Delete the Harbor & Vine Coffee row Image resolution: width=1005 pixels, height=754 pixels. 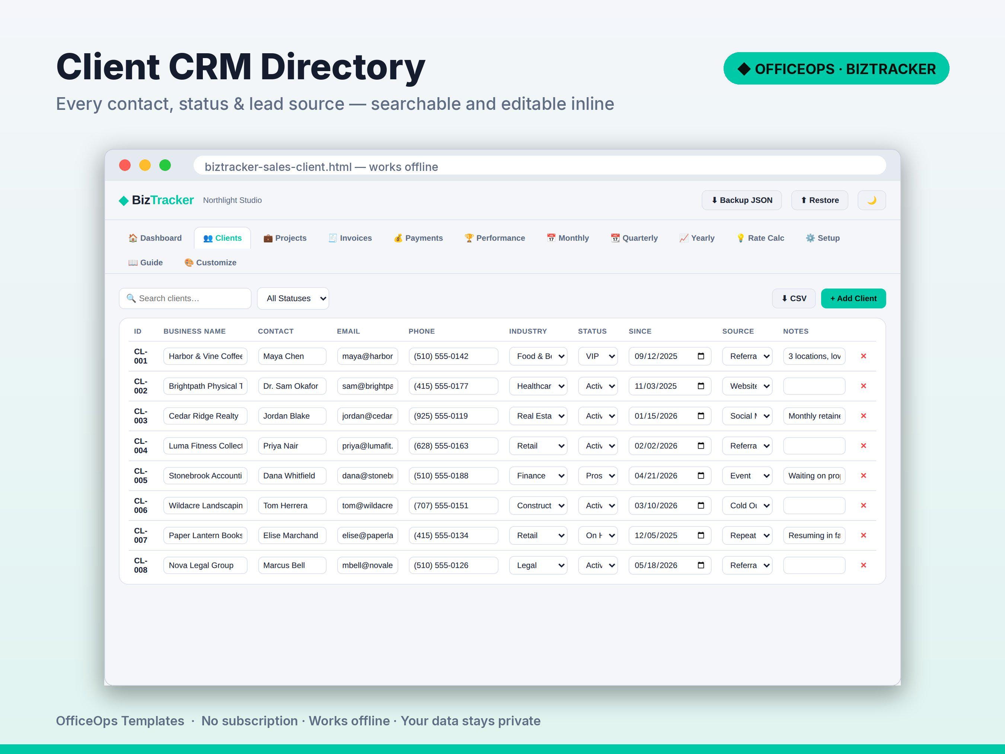(x=863, y=356)
